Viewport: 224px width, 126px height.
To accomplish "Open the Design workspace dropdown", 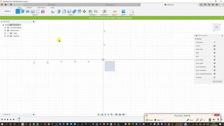I will 8,11.
